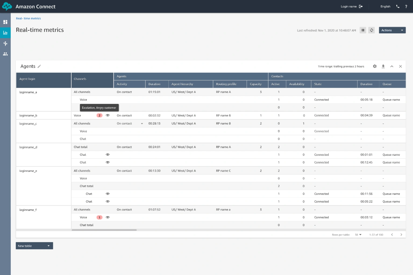Open the New table dropdown

click(x=34, y=246)
